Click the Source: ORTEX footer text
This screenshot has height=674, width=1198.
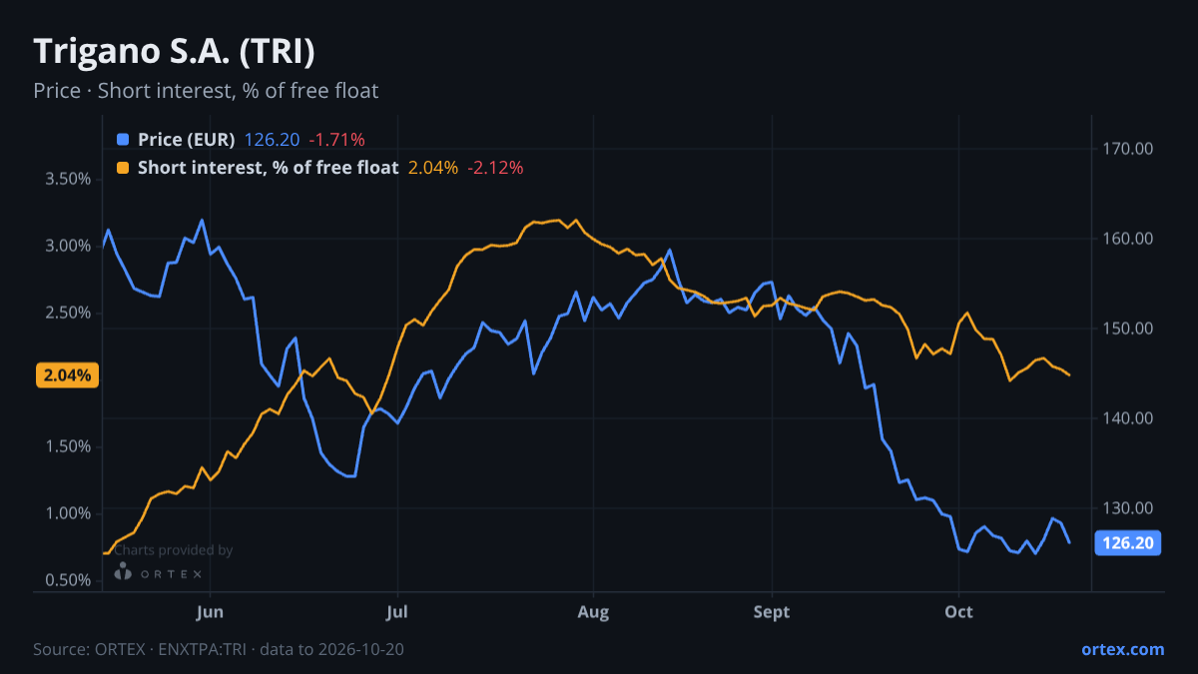[219, 649]
